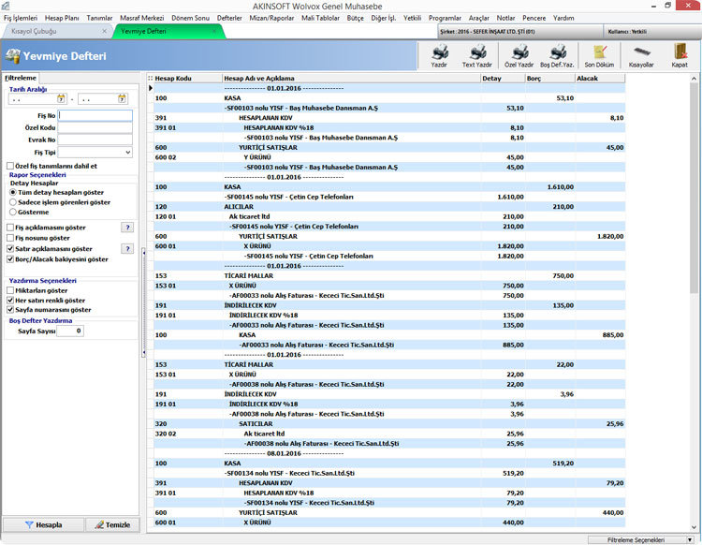This screenshot has height=545, width=702.
Task: Select Tüm detay hesapları göster option
Action: [13, 193]
